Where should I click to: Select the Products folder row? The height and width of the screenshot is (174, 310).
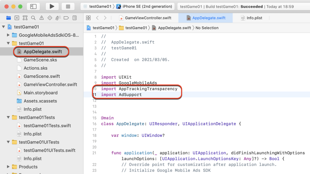tap(28, 167)
